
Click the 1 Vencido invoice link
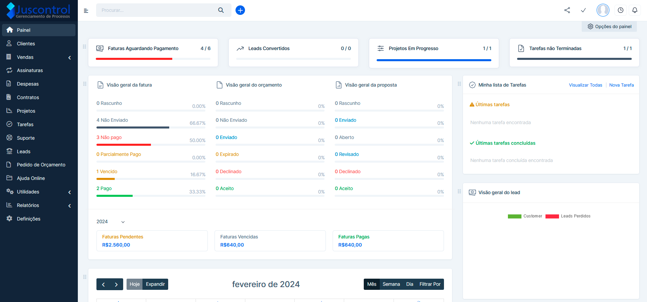[107, 171]
